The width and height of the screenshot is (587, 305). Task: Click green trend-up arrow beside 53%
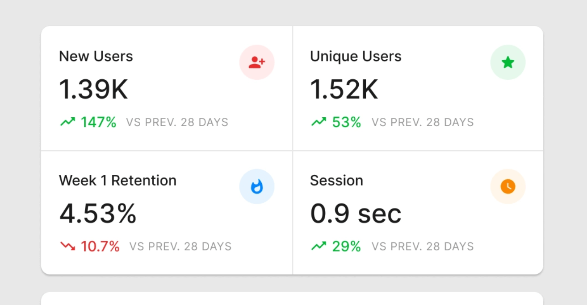[319, 122]
